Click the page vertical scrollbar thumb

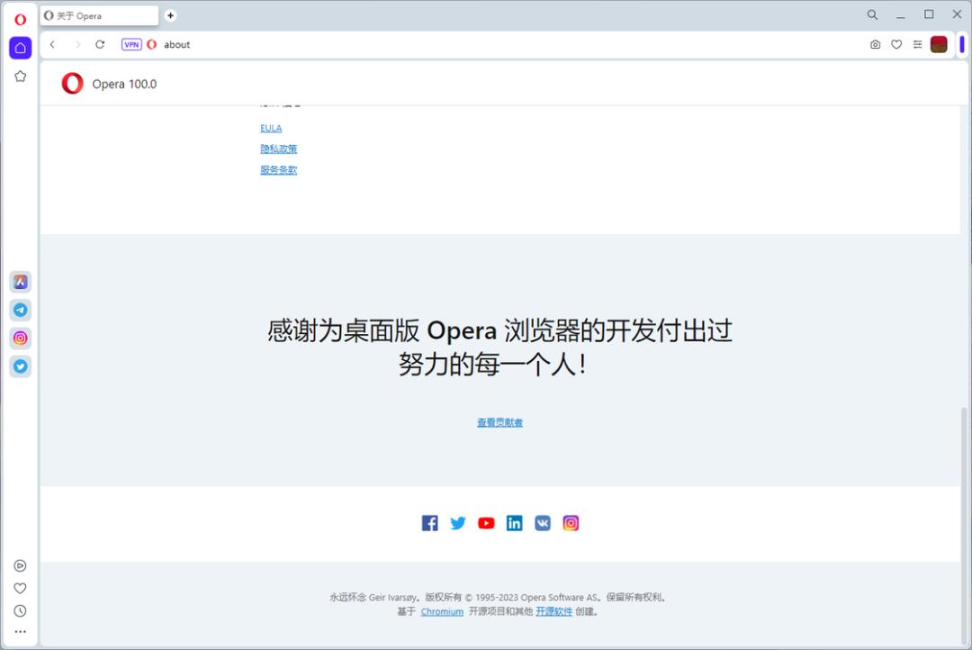(964, 525)
